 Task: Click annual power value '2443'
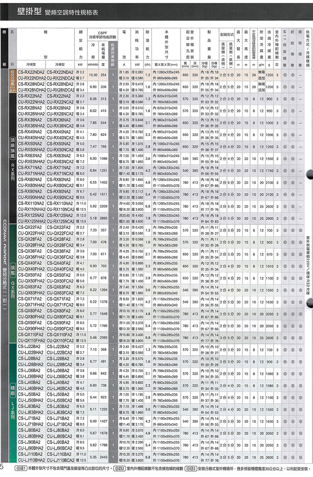pos(103,457)
